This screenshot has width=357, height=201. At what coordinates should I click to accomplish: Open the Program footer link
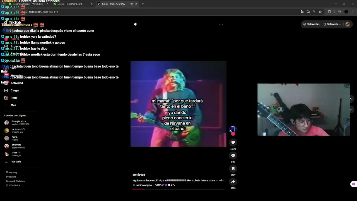11,177
